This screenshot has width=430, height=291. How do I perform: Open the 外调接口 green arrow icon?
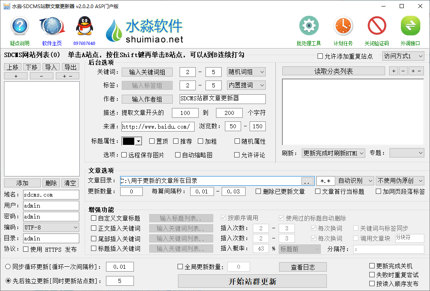point(410,26)
